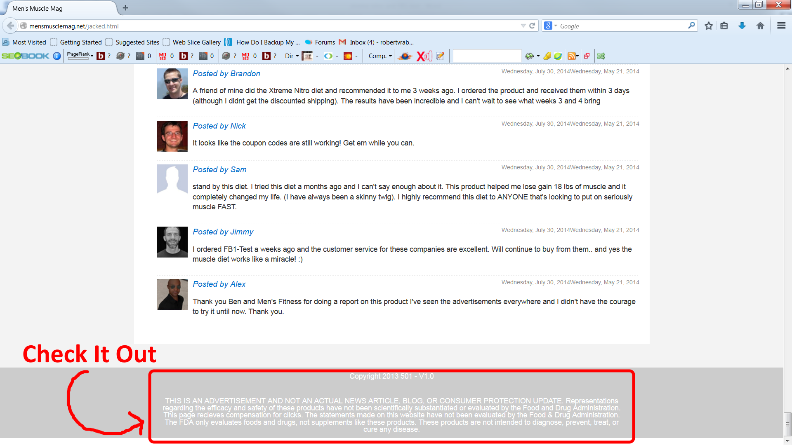Click the Posted by Brandon link
792x445 pixels.
[x=226, y=73]
